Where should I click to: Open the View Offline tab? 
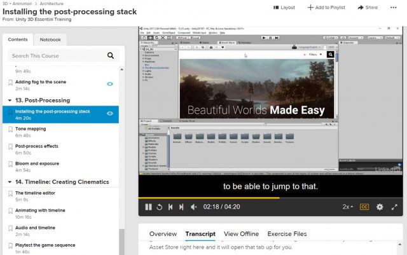(241, 234)
